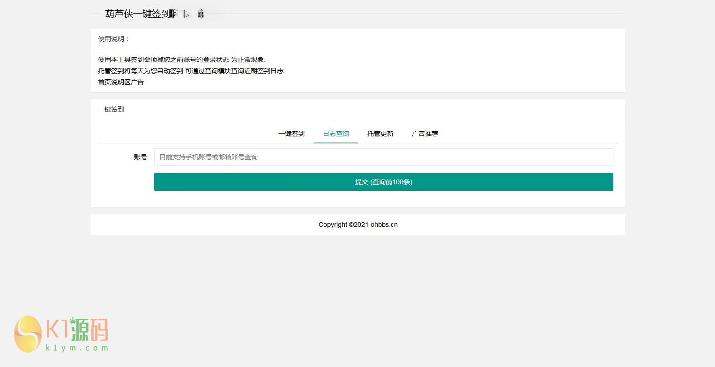Click the 葫芦侠一键签到 page title
Image resolution: width=715 pixels, height=367 pixels.
click(137, 14)
